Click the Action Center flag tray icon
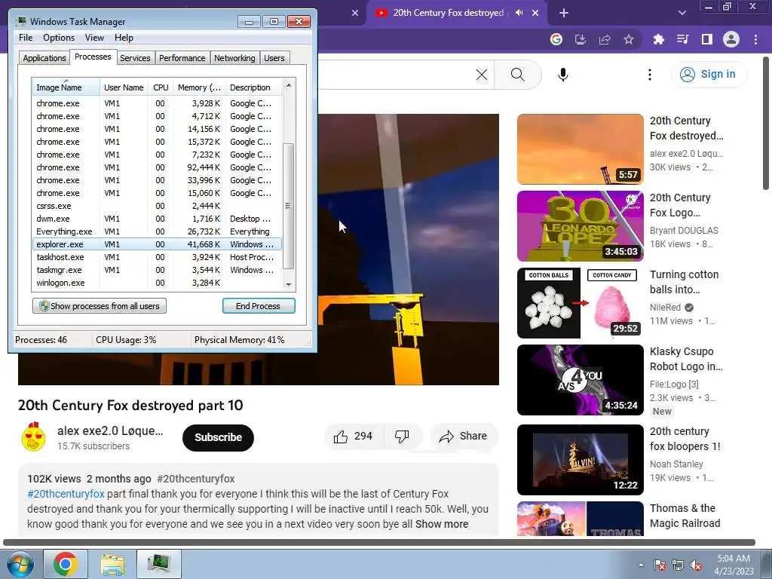The height and width of the screenshot is (579, 772). [660, 565]
